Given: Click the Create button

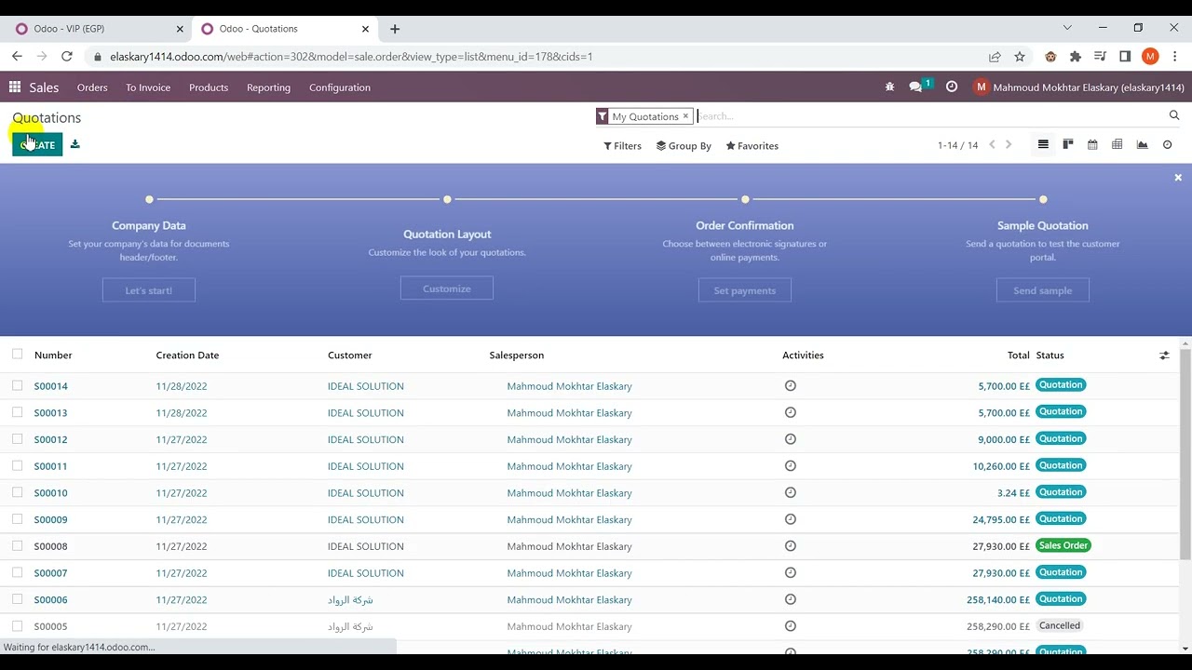Looking at the screenshot, I should (37, 145).
